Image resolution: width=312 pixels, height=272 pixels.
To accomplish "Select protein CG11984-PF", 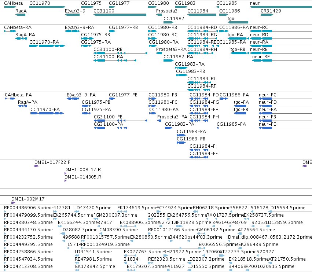I will pyautogui.click(x=203, y=154).
